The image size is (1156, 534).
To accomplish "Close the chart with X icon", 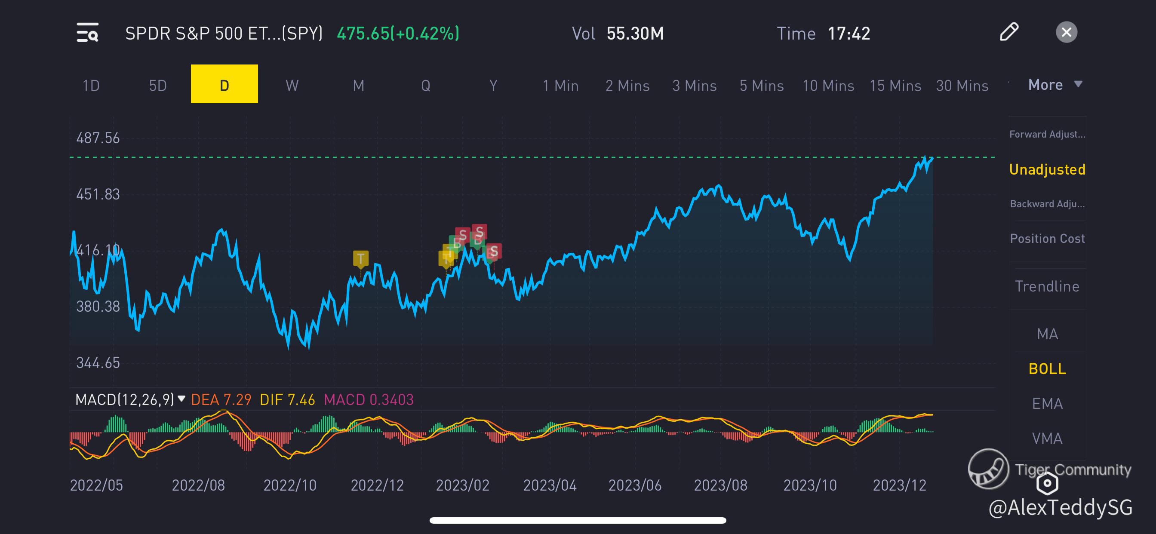I will [1066, 32].
